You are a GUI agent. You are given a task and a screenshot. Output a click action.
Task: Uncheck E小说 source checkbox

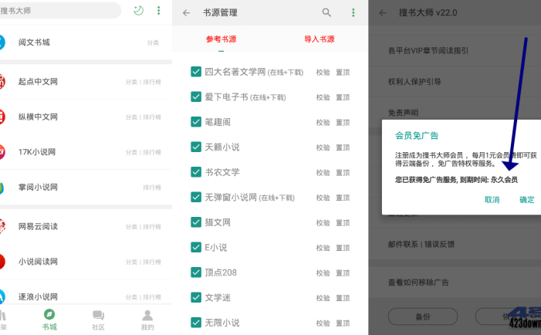(196, 247)
